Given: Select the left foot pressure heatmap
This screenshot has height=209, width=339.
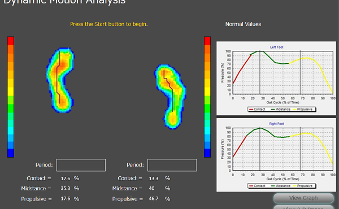Looking at the screenshot, I should [60, 80].
